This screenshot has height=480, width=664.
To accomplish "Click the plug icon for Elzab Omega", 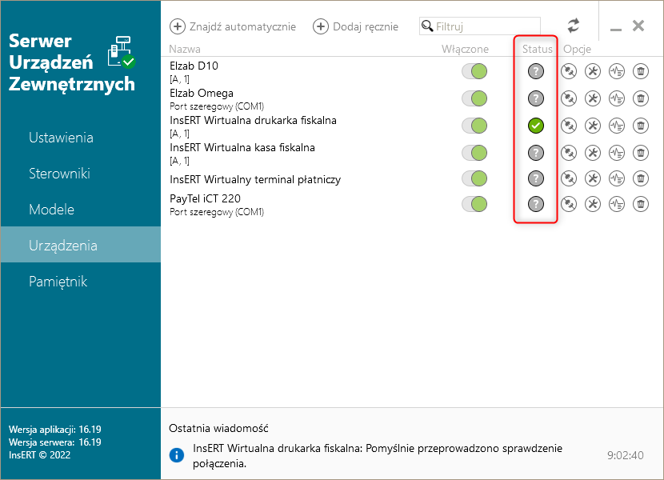I will (x=569, y=98).
